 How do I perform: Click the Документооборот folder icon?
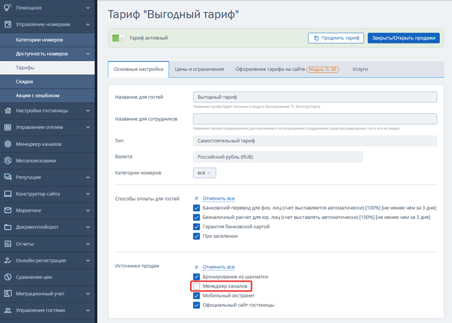(x=8, y=227)
